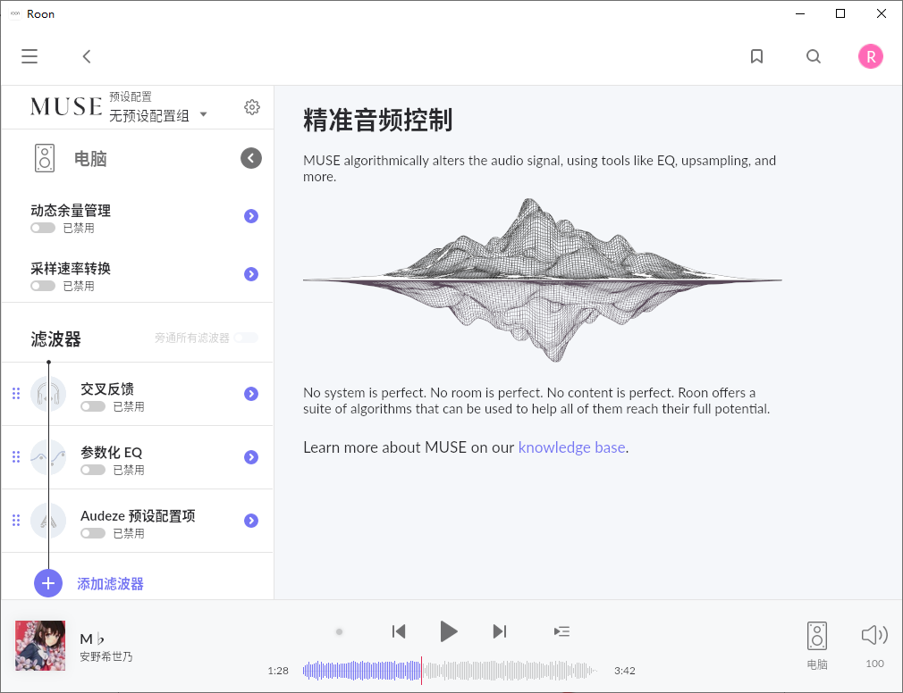Viewport: 903px width, 693px height.
Task: Click the volume value 100
Action: click(x=874, y=664)
